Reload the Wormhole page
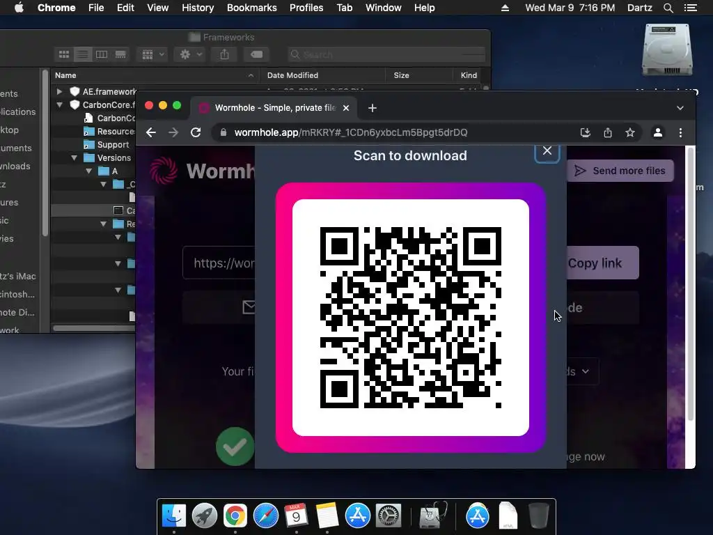Image resolution: width=713 pixels, height=535 pixels. [x=196, y=132]
